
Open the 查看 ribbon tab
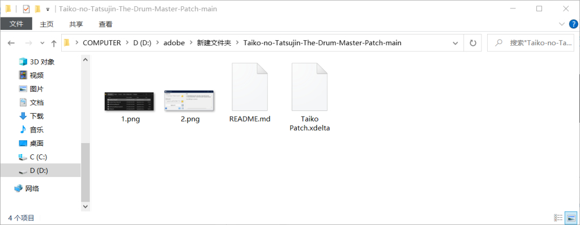point(105,24)
